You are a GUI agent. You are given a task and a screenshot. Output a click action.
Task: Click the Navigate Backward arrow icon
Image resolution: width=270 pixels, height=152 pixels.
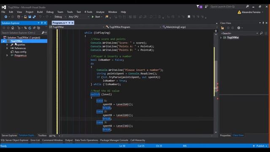[x=5, y=17]
